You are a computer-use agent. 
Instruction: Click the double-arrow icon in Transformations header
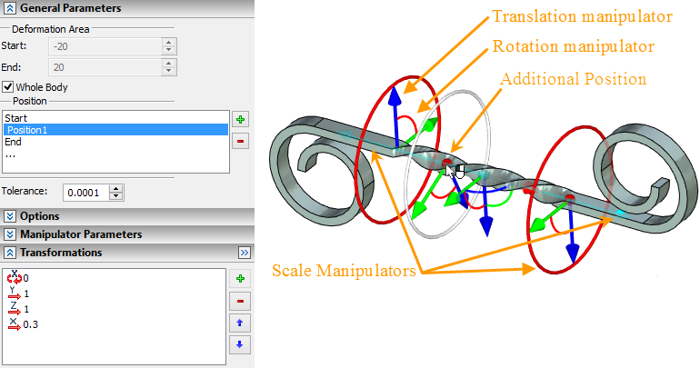pos(244,253)
